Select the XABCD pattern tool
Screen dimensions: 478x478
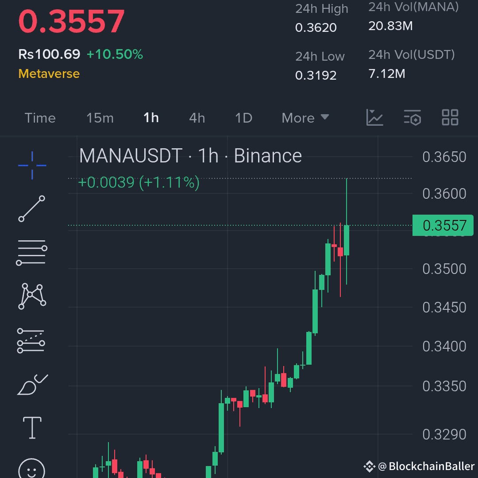point(32,296)
